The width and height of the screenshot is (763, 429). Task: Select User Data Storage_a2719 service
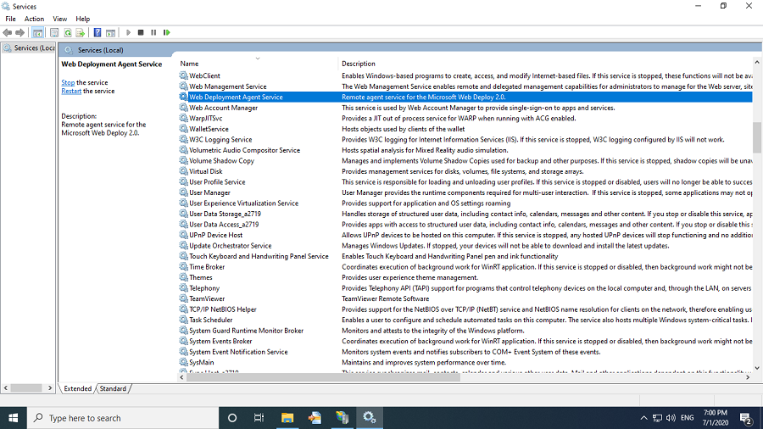pos(465,214)
